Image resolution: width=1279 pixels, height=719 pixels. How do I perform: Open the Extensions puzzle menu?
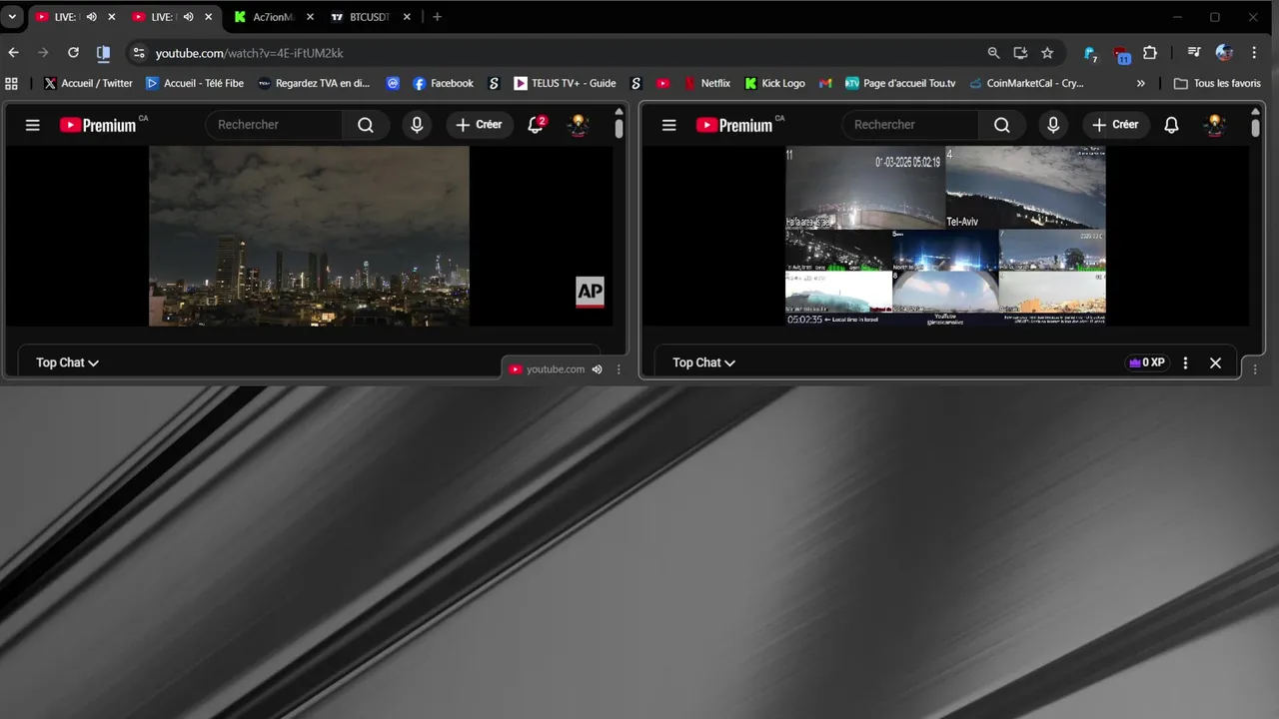click(x=1150, y=53)
